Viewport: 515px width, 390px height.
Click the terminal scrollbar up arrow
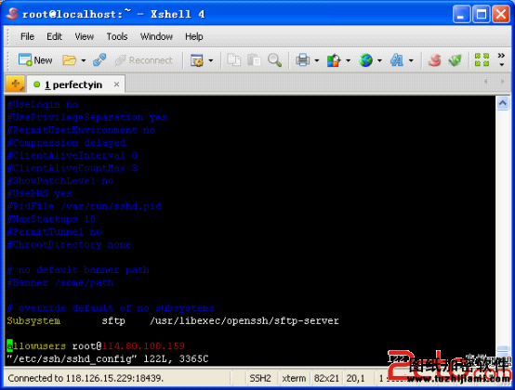click(503, 103)
